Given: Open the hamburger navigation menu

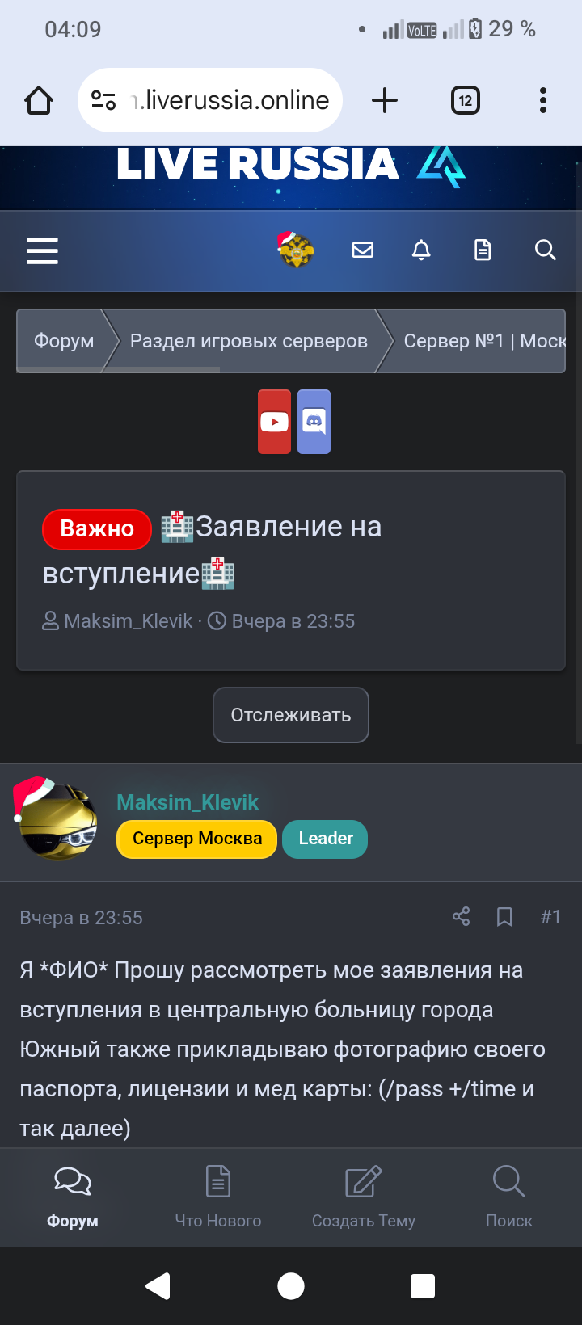Looking at the screenshot, I should [x=42, y=250].
